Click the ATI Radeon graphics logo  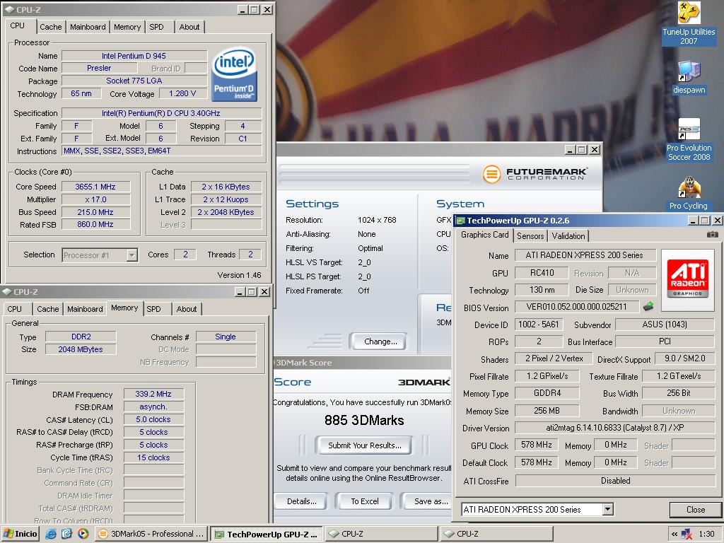point(687,279)
